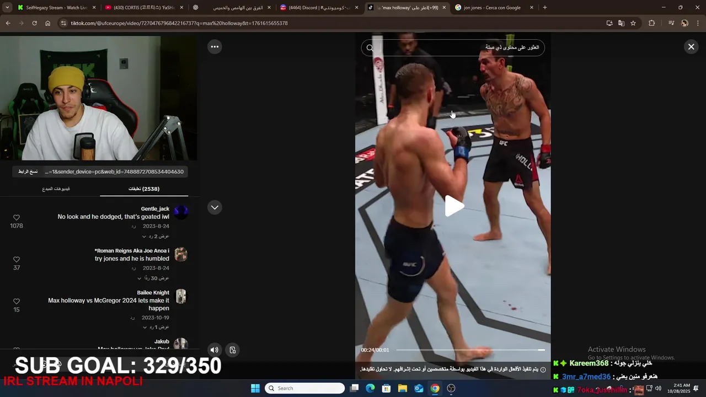Seek along the video progress bar
The width and height of the screenshot is (706, 397).
[470, 350]
